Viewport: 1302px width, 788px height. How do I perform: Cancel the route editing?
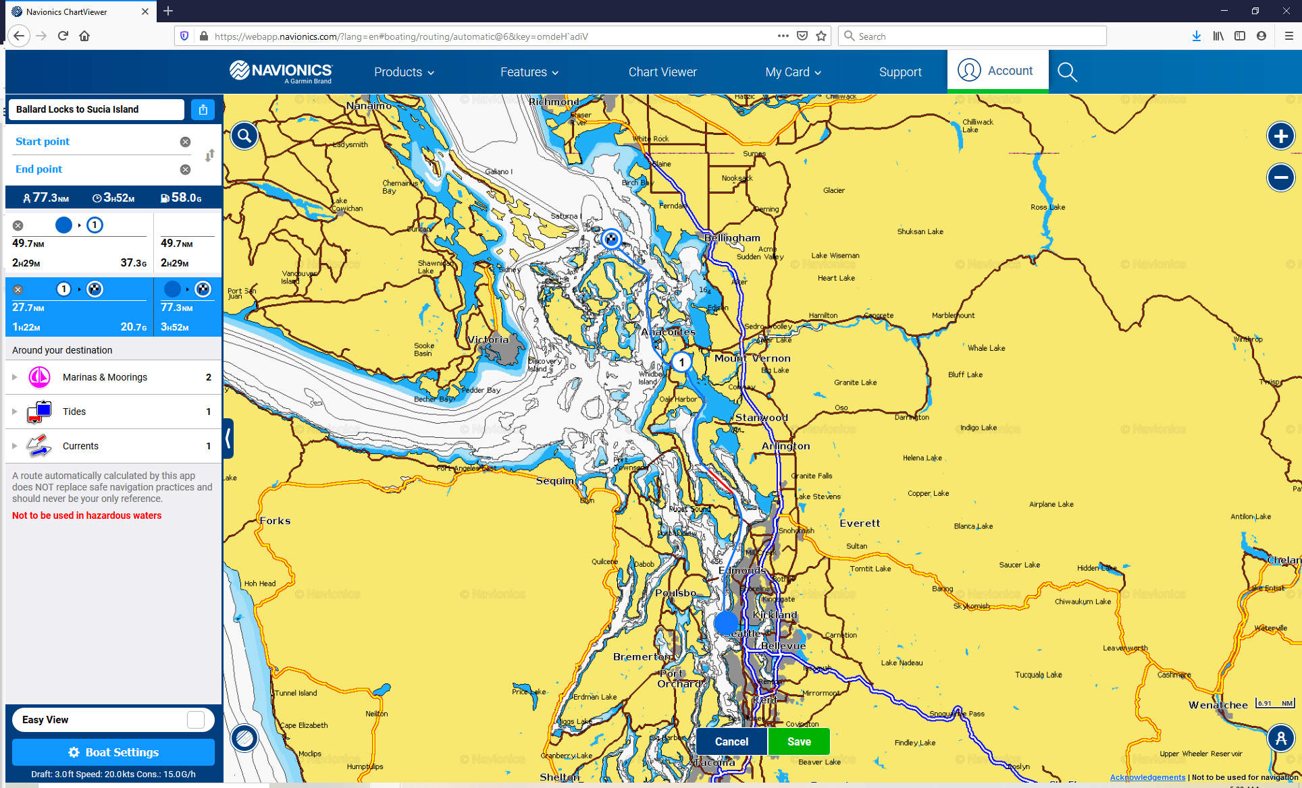(x=731, y=741)
